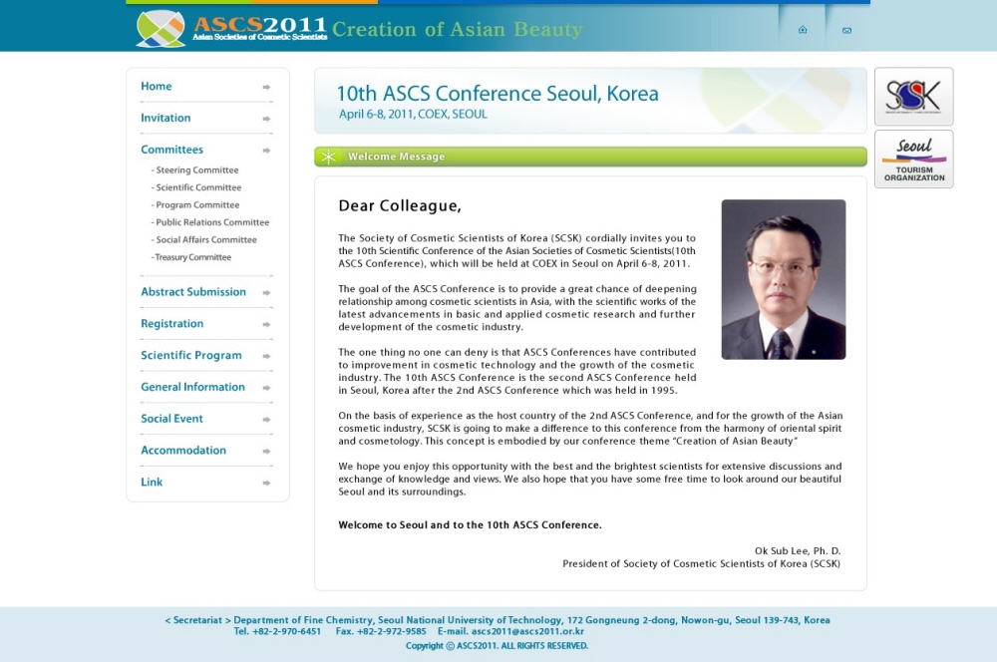The image size is (997, 662).
Task: Click the president's portrait photo
Action: (x=783, y=279)
